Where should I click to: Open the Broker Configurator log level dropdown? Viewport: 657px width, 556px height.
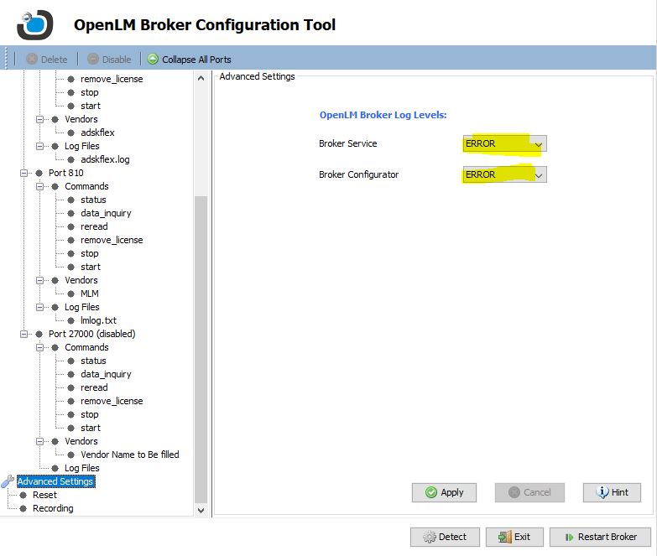point(538,175)
